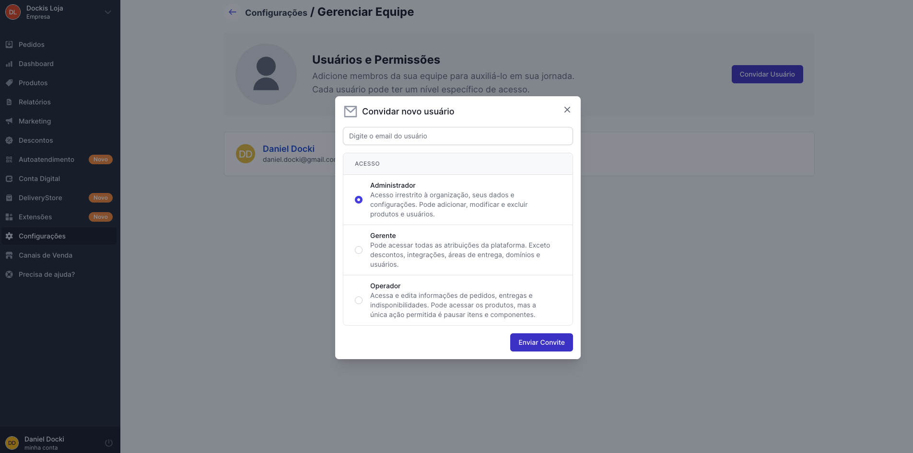The width and height of the screenshot is (913, 453).
Task: Click the Produtos tag icon
Action: 9,83
